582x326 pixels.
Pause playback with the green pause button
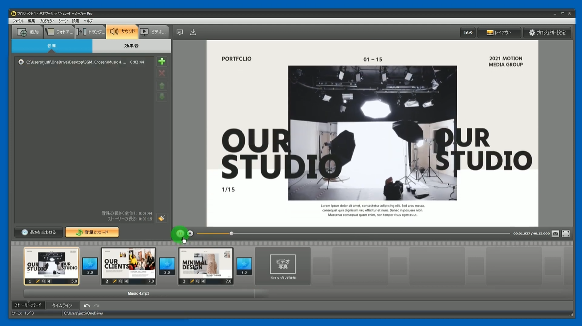(x=180, y=233)
